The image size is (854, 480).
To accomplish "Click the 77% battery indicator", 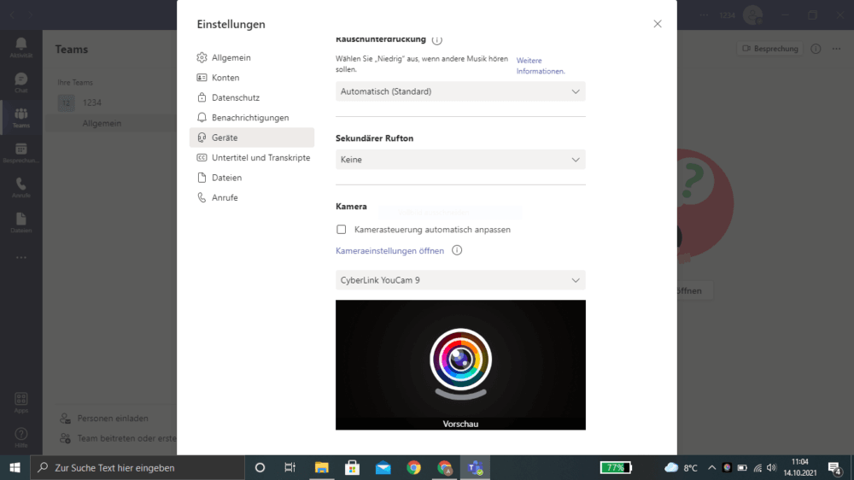I will click(x=616, y=467).
